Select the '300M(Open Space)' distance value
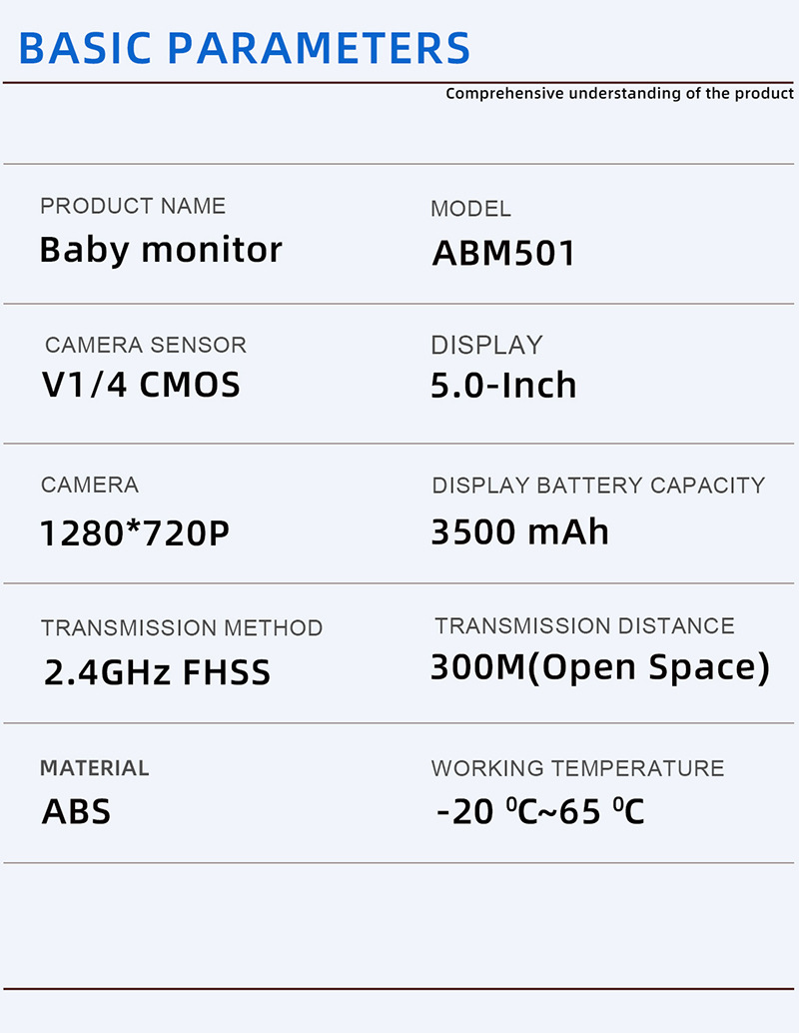The width and height of the screenshot is (799, 1033). click(x=600, y=667)
